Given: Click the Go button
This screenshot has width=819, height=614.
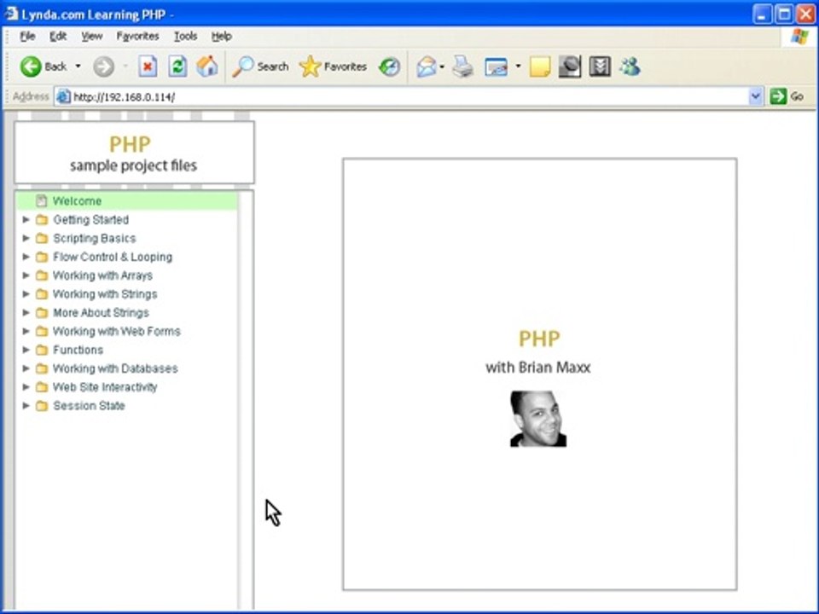Looking at the screenshot, I should pos(787,96).
